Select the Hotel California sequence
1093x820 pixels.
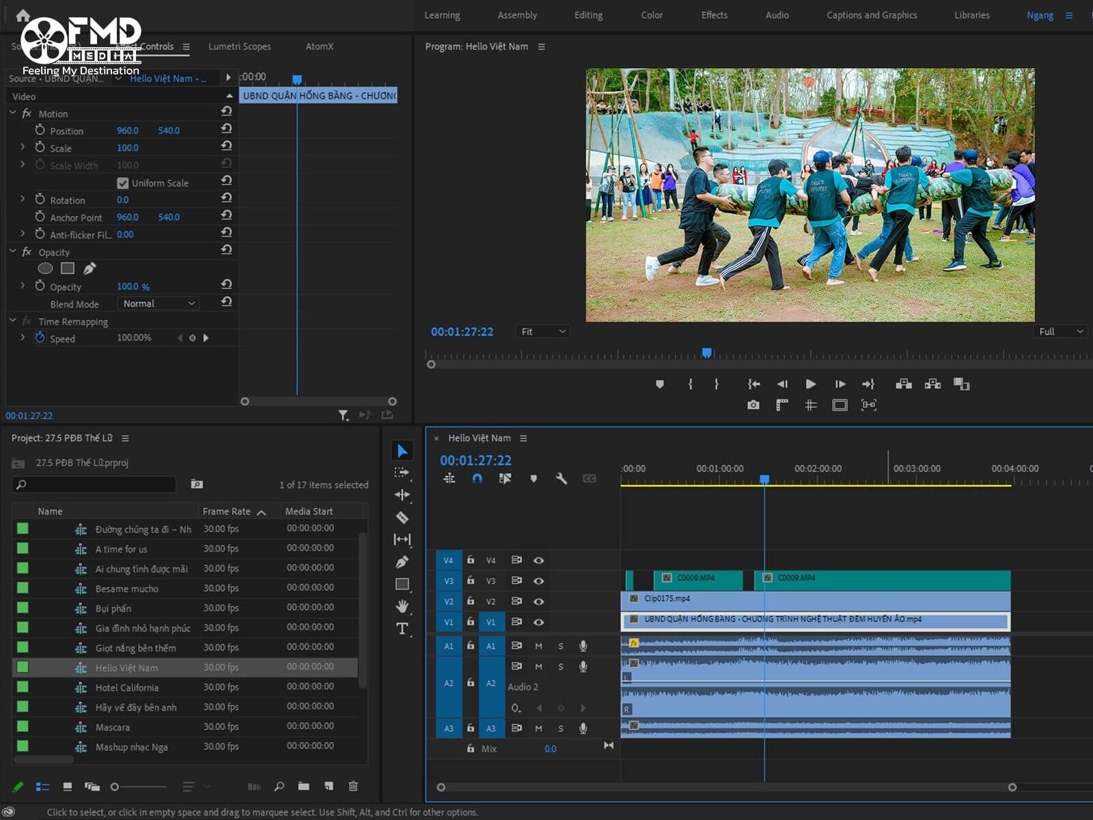pyautogui.click(x=127, y=687)
